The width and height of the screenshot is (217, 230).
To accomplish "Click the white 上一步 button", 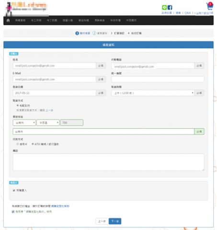I will pos(102,221).
